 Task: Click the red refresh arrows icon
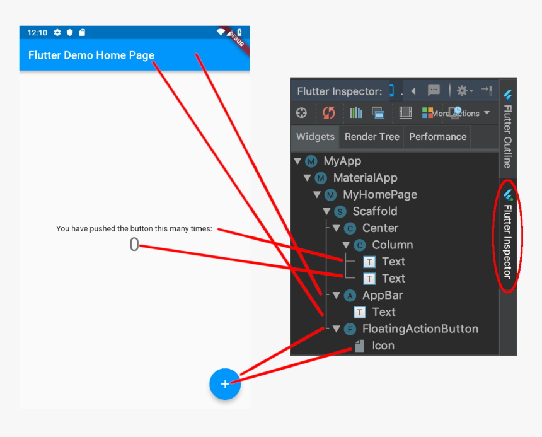point(328,113)
